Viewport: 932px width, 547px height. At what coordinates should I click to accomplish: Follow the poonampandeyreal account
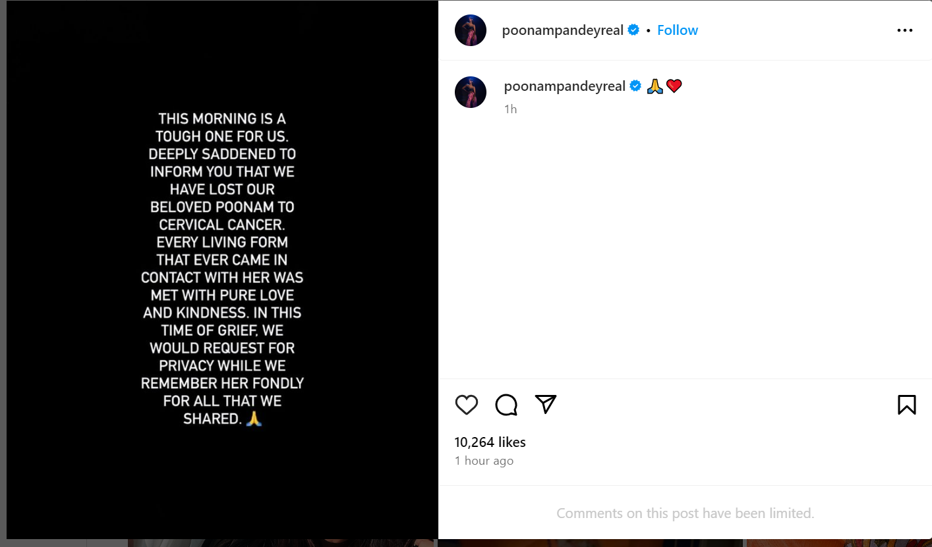677,30
